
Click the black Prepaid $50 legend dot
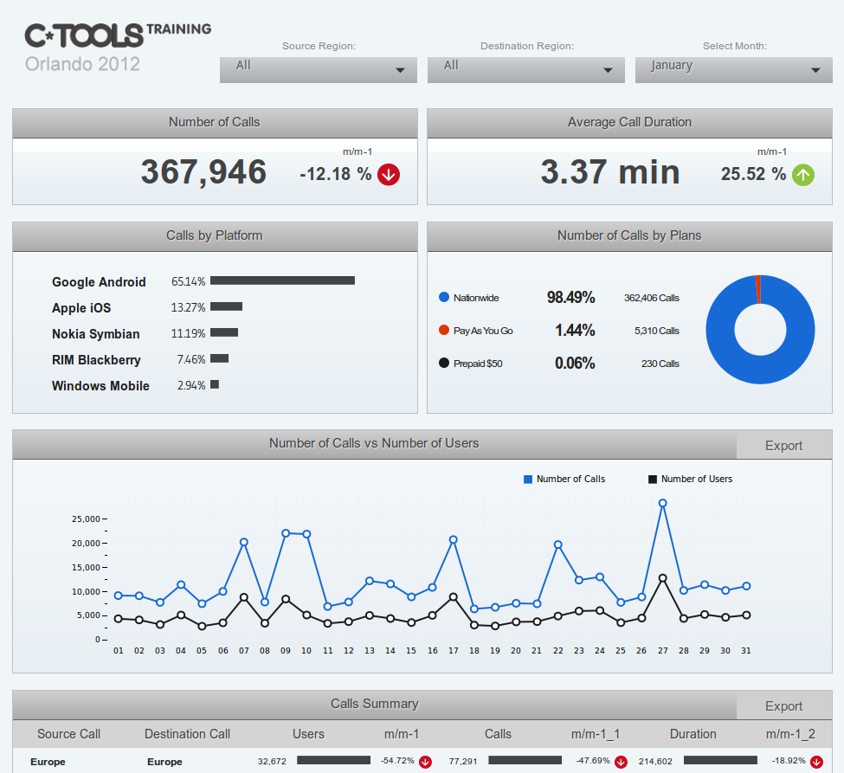pyautogui.click(x=442, y=363)
